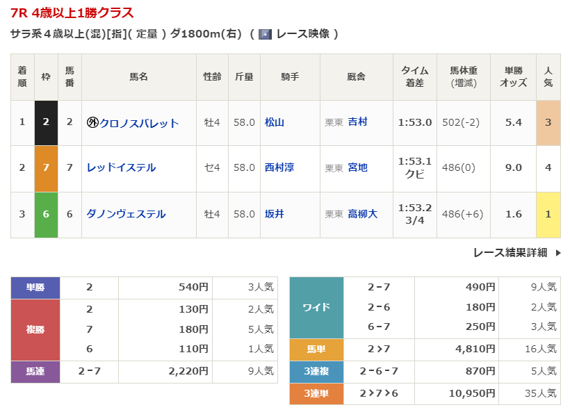Click the 3連単 payout label
The image size is (570, 412).
tap(316, 393)
